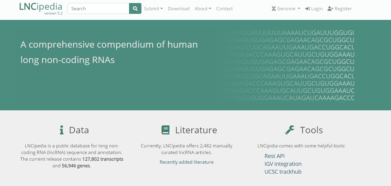This screenshot has height=186, width=391.
Task: Click the add-user icon beside Register
Action: [x=330, y=9]
